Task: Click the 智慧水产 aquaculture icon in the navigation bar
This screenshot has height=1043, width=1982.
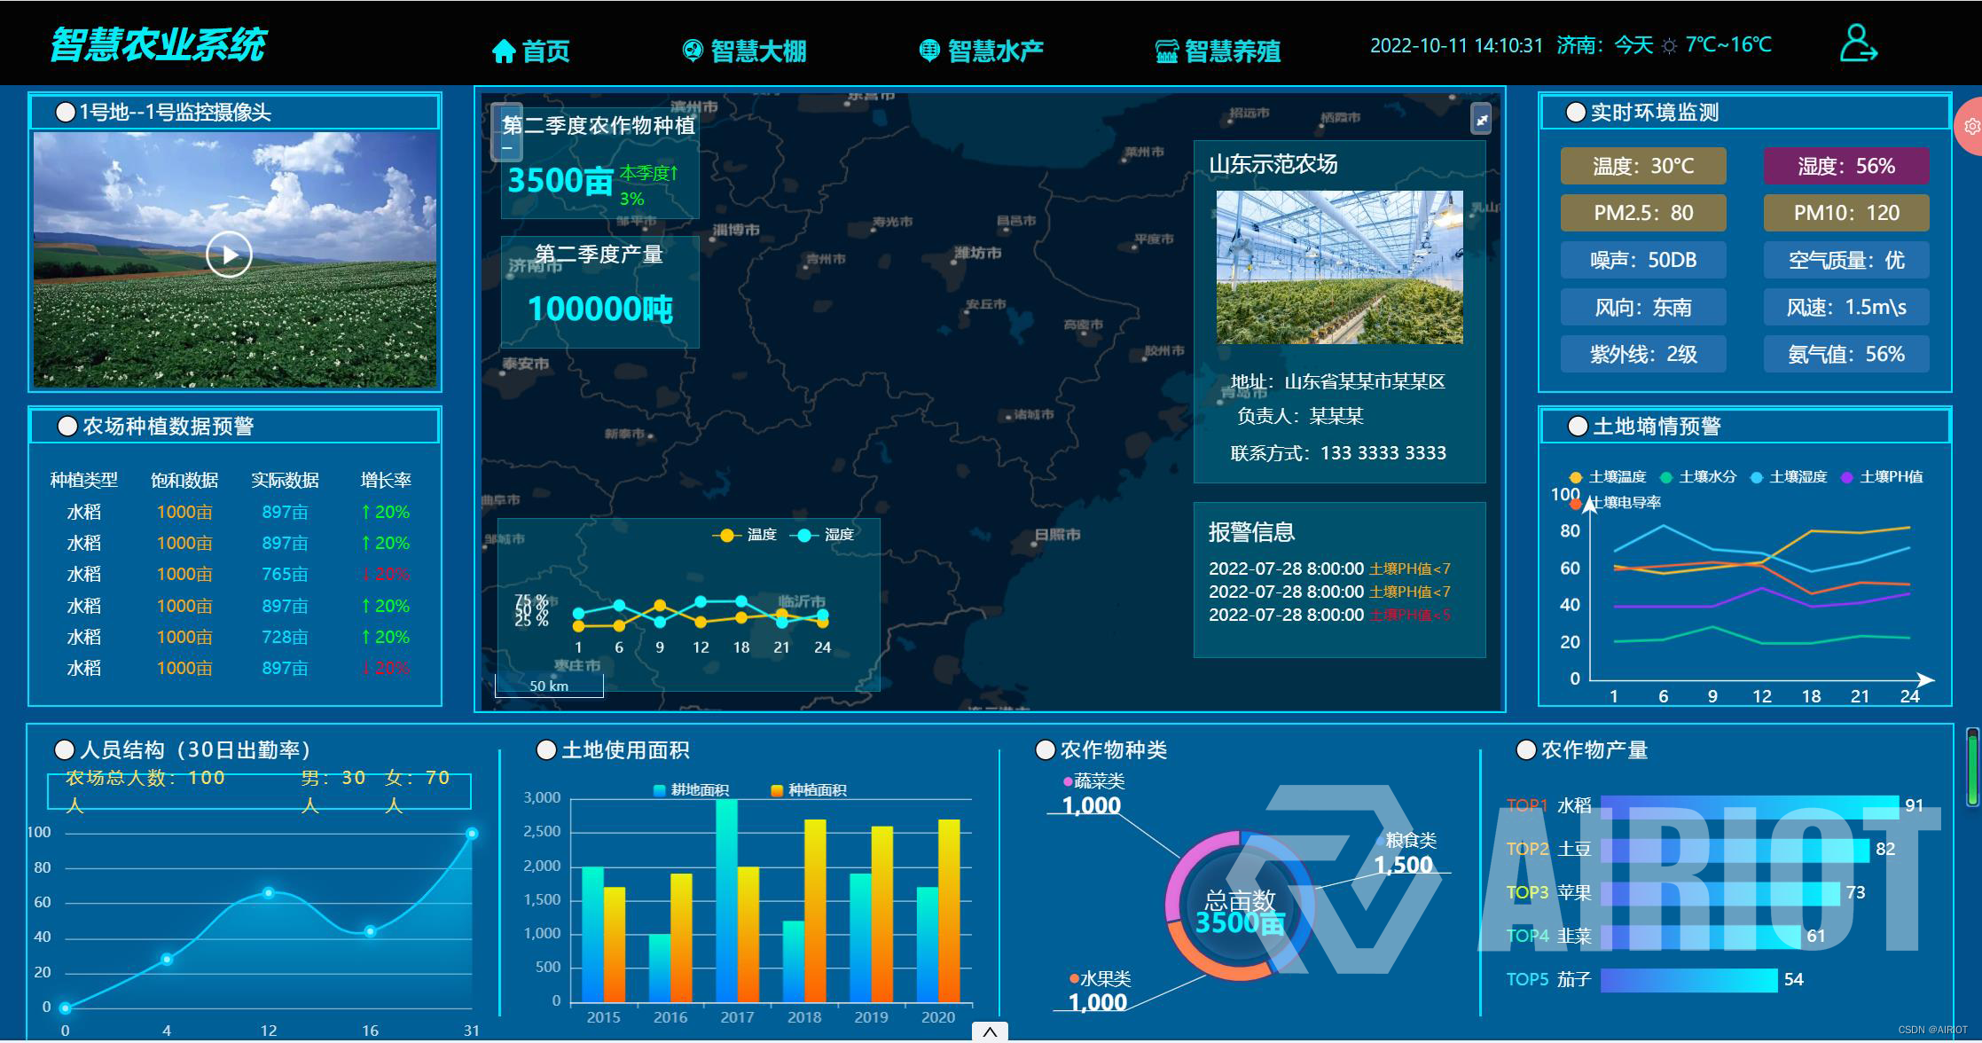Action: [928, 51]
